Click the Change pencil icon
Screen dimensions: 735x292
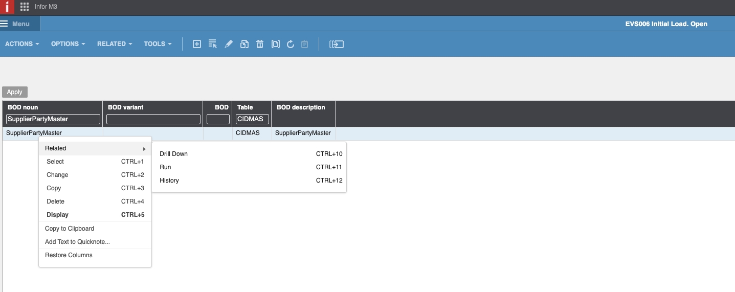tap(229, 44)
